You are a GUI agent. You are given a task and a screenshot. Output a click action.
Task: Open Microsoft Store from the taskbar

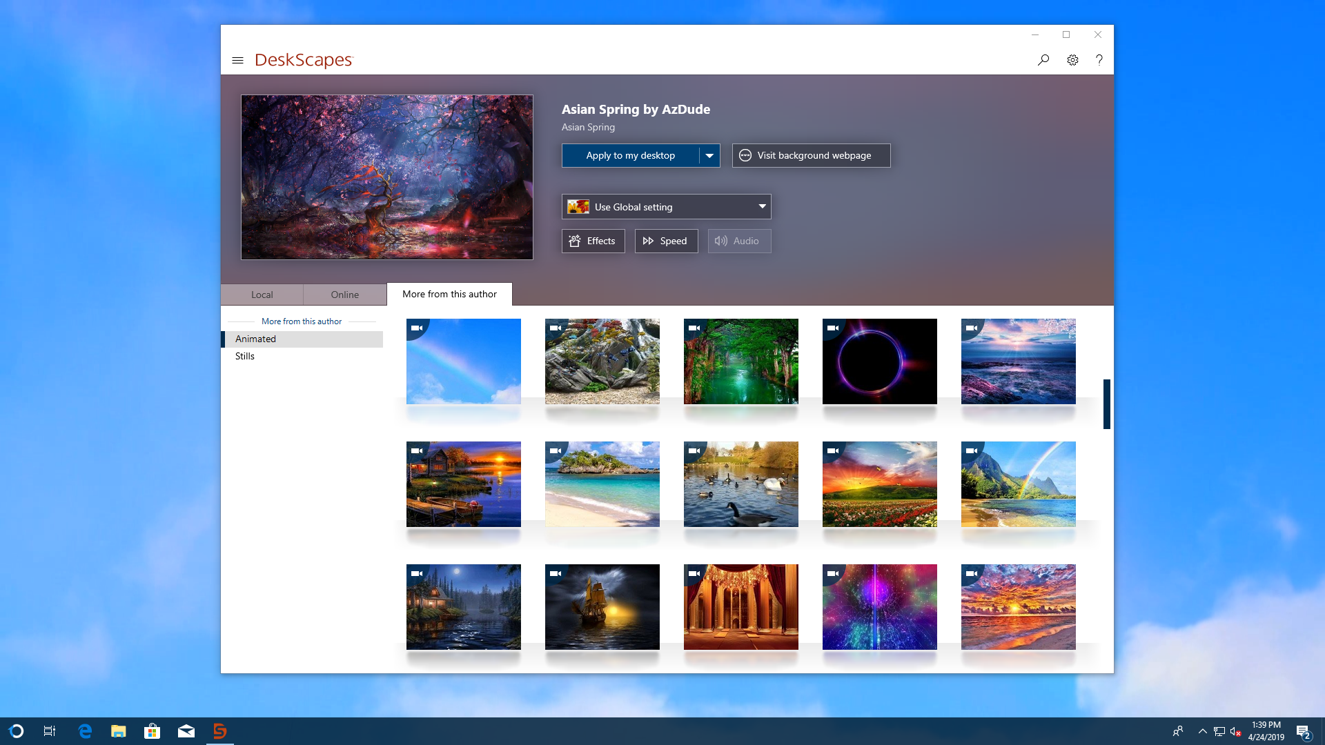(x=153, y=731)
